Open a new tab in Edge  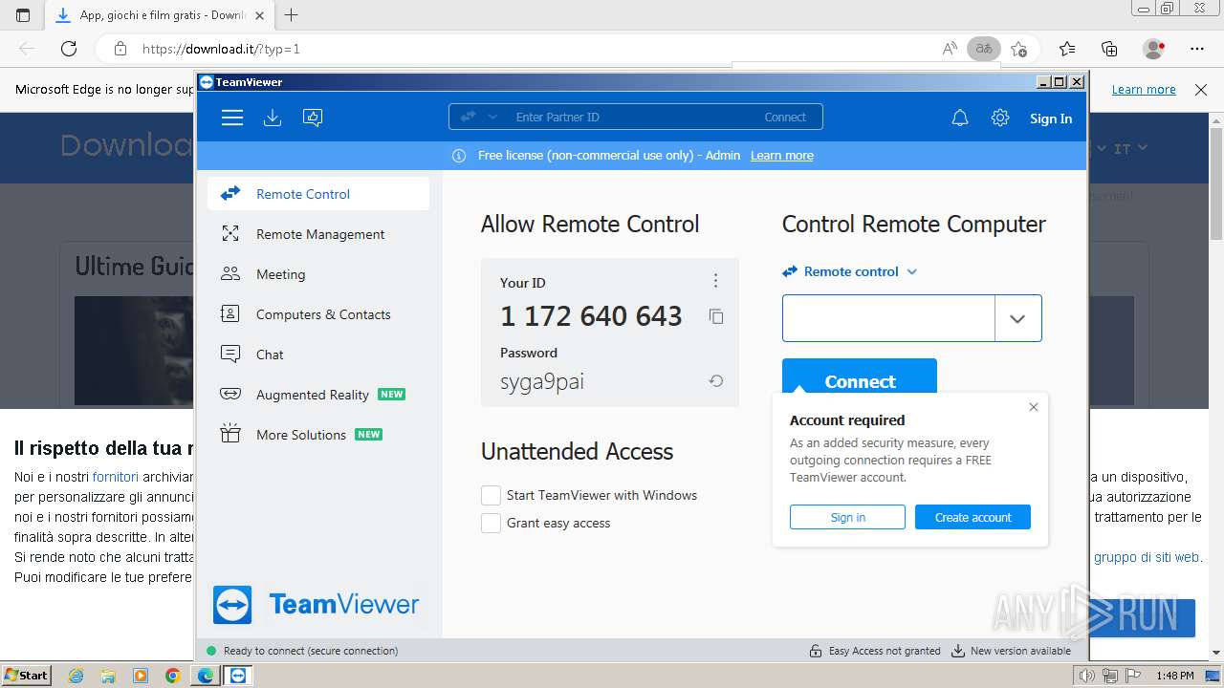point(291,15)
